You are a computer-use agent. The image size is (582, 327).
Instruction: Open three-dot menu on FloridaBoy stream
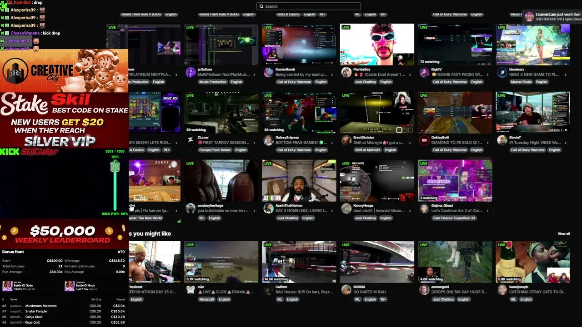coord(410,74)
